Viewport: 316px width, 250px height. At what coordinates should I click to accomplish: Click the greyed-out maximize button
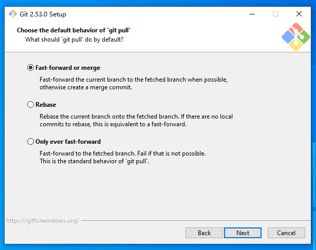[275, 14]
